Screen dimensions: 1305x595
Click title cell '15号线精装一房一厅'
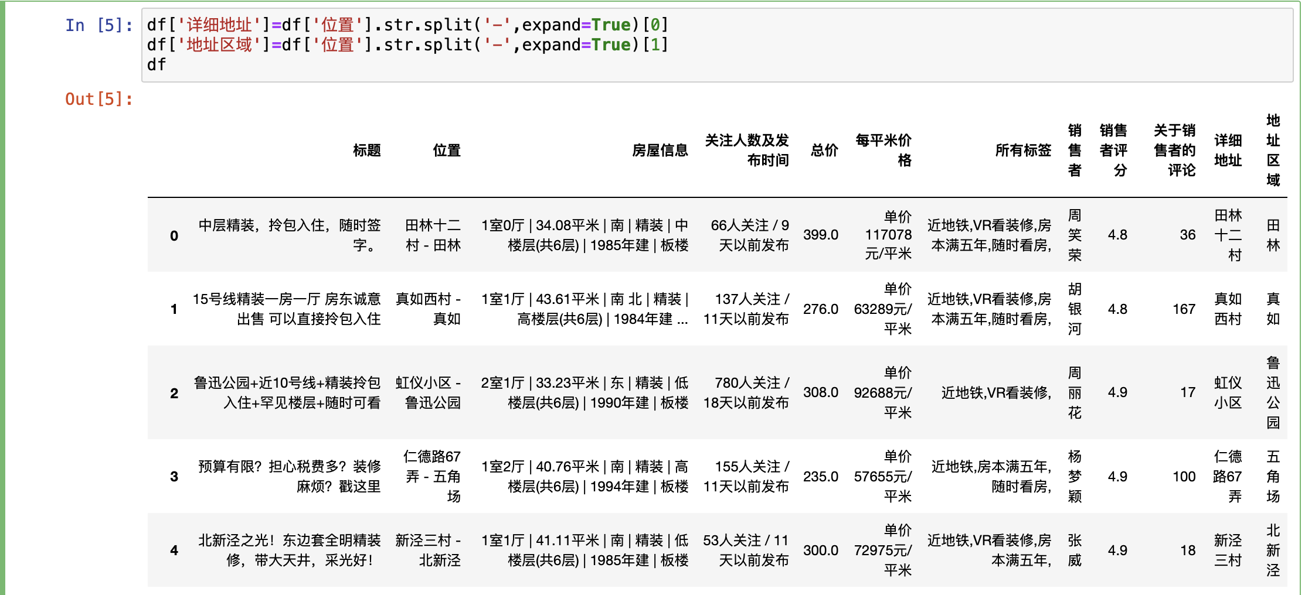pos(287,309)
